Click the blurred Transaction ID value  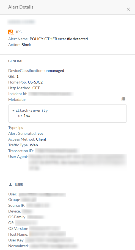pos(57,151)
